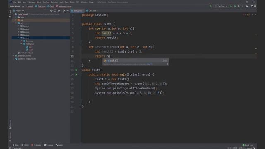Click the Run Anything icon beside search
265x149 pixels.
(x=252, y=7)
